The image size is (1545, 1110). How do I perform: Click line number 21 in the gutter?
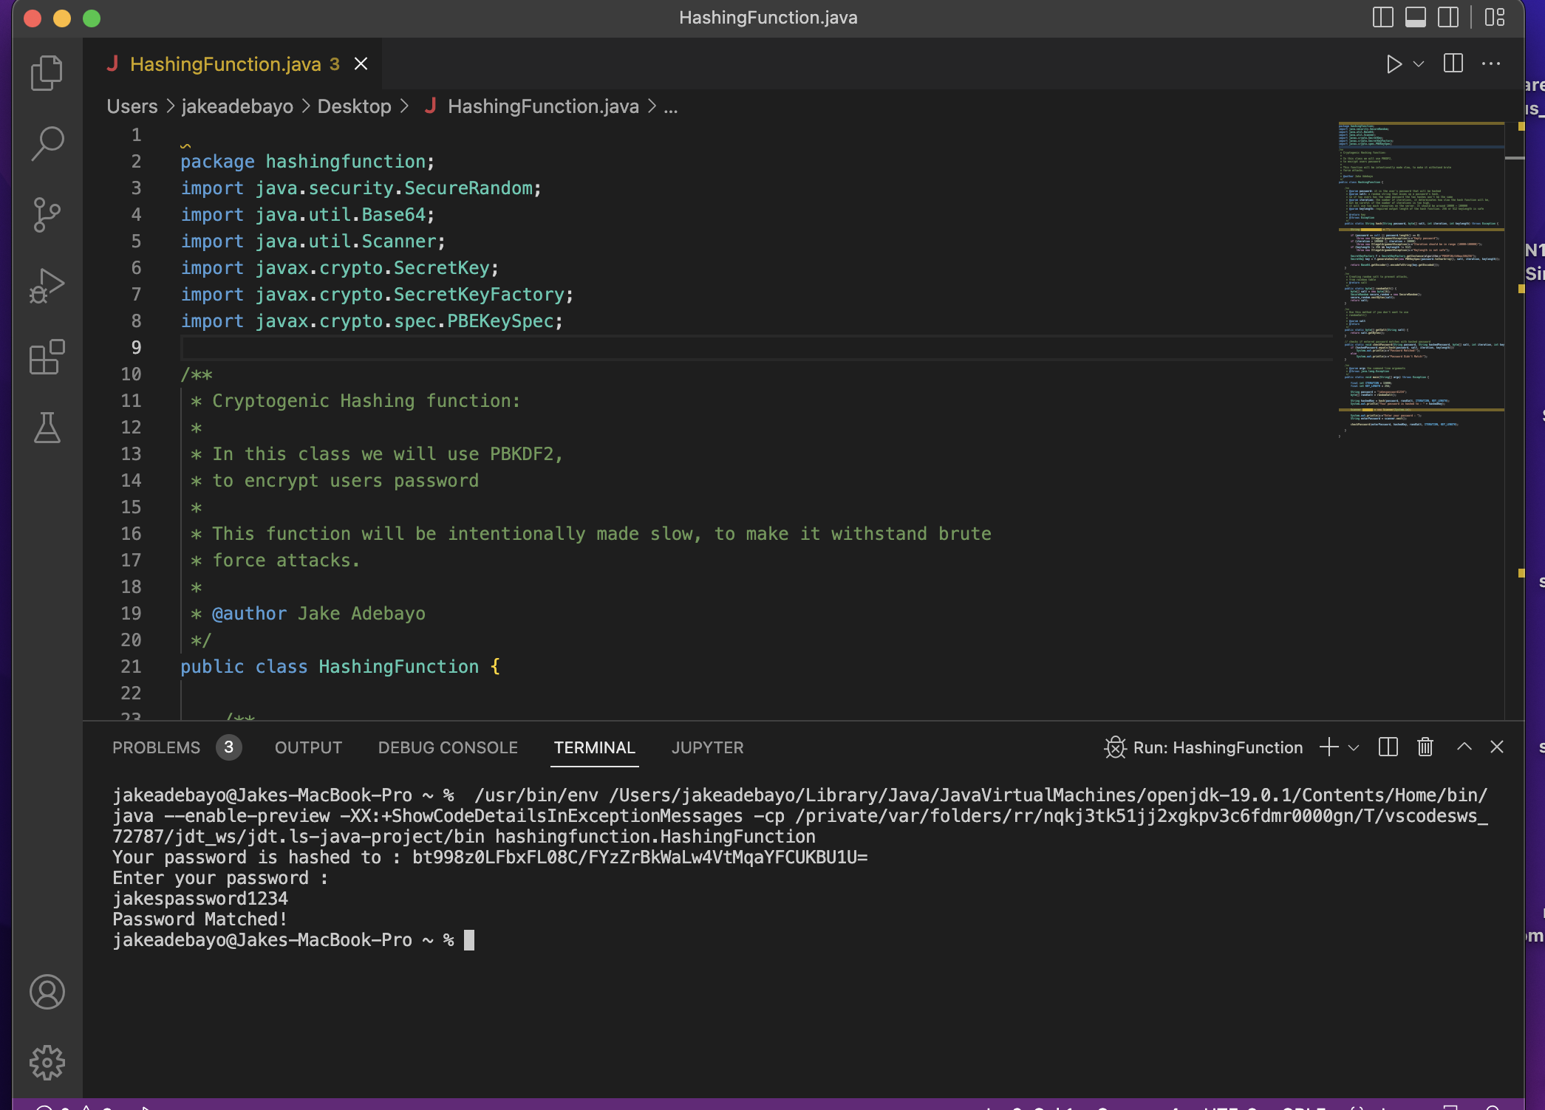(131, 666)
